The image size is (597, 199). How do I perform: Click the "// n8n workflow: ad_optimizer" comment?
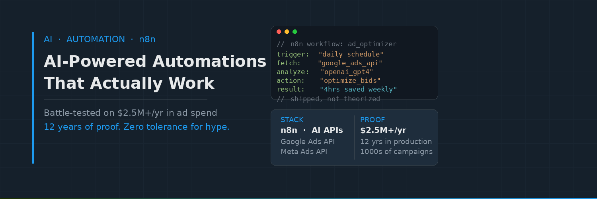coord(337,44)
